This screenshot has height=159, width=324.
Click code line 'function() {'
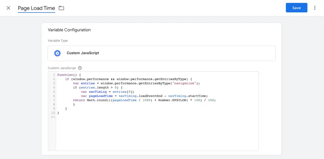tap(69, 75)
